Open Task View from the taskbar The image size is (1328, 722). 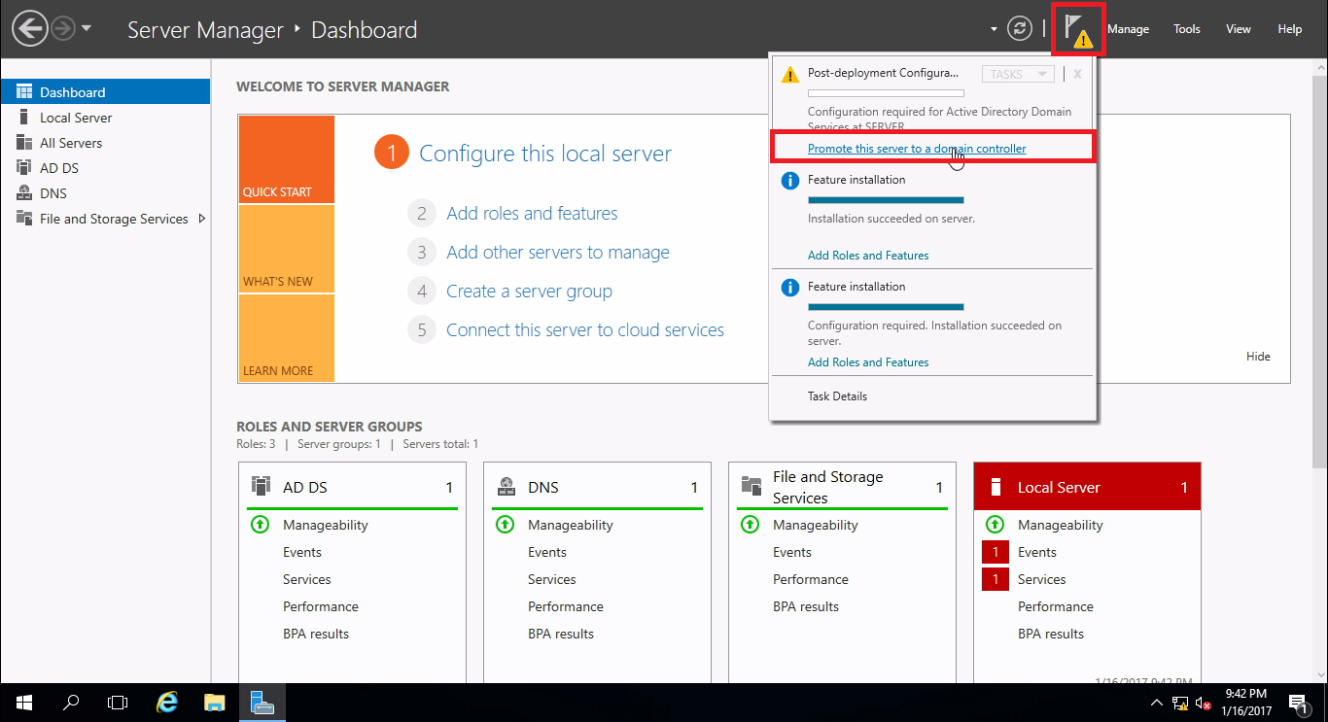coord(118,703)
